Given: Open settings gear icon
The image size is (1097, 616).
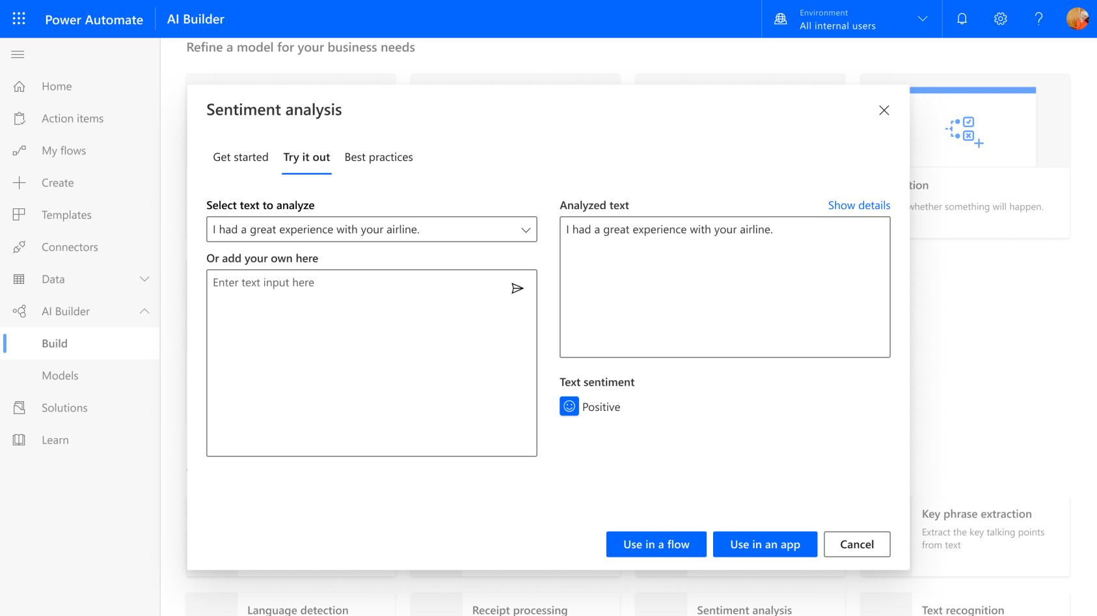Looking at the screenshot, I should point(1001,19).
